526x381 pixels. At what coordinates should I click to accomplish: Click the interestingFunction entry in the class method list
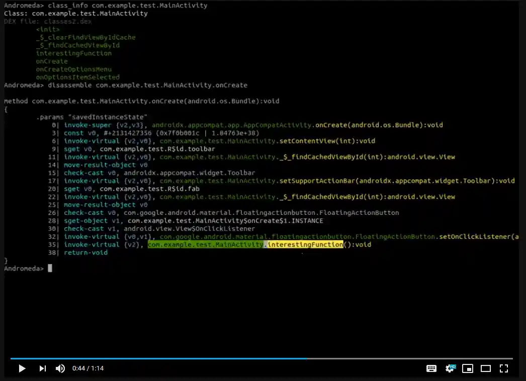tap(73, 53)
